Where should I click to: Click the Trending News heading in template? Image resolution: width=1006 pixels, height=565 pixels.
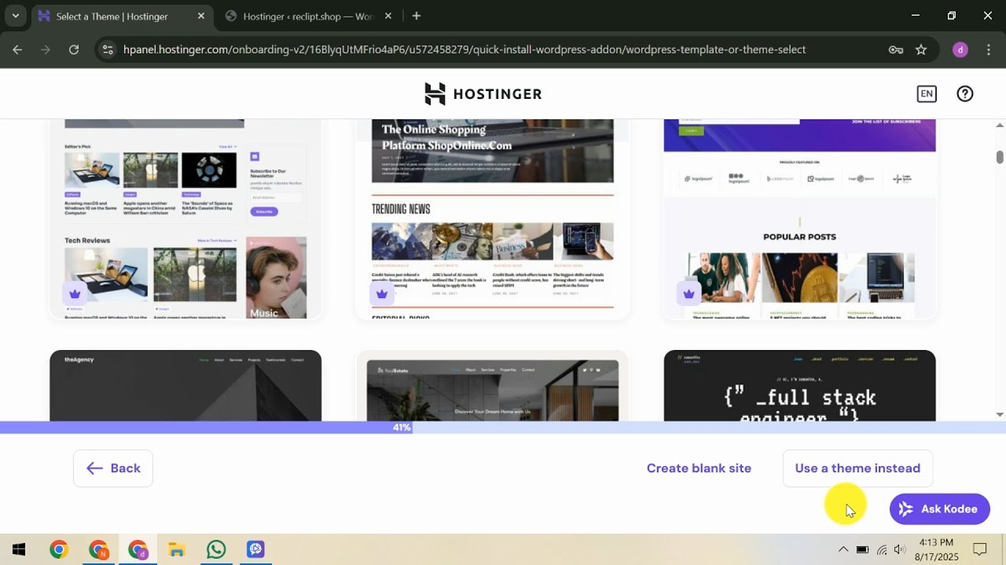click(401, 209)
